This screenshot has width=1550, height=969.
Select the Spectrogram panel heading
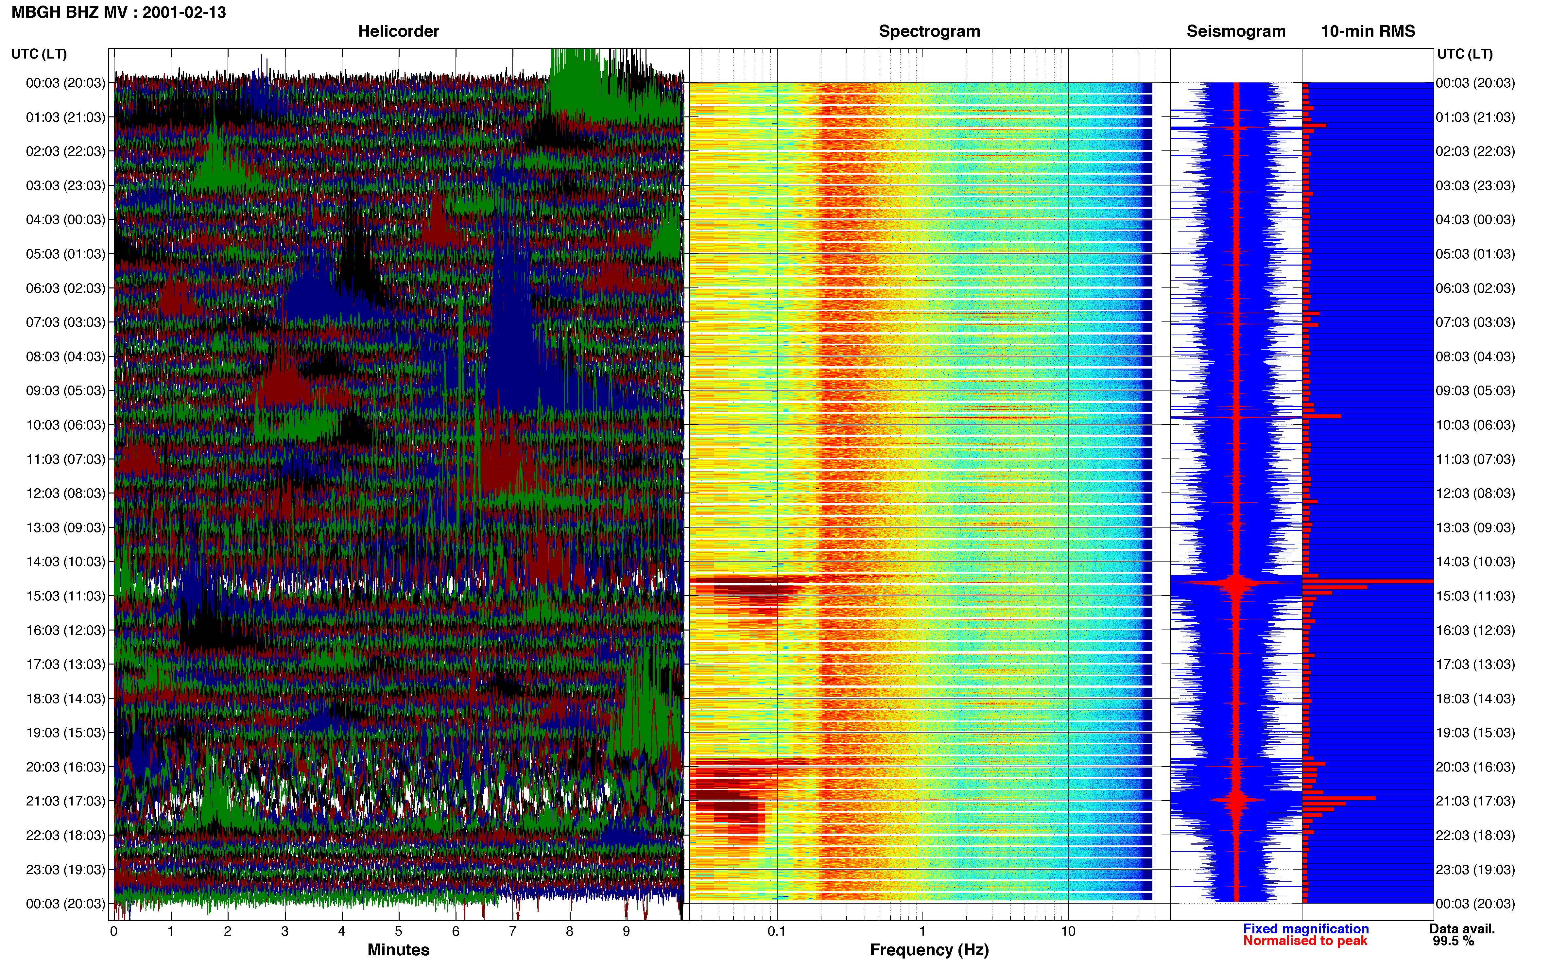(x=929, y=31)
